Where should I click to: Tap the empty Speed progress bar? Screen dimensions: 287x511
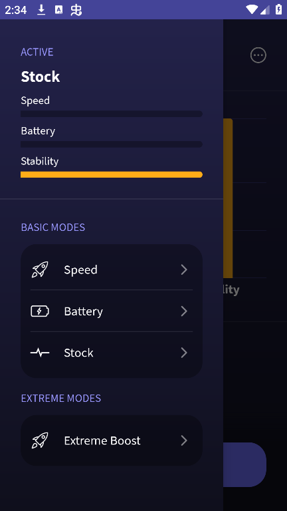[x=112, y=114]
